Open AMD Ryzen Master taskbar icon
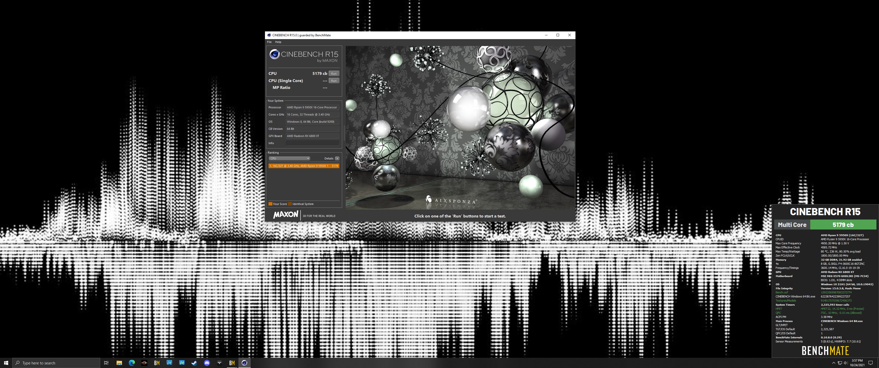The image size is (879, 368). pyautogui.click(x=144, y=363)
